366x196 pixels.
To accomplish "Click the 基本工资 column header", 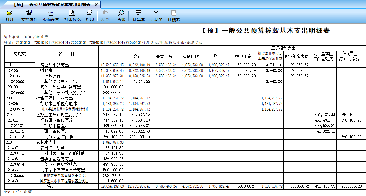I will 164,56.
